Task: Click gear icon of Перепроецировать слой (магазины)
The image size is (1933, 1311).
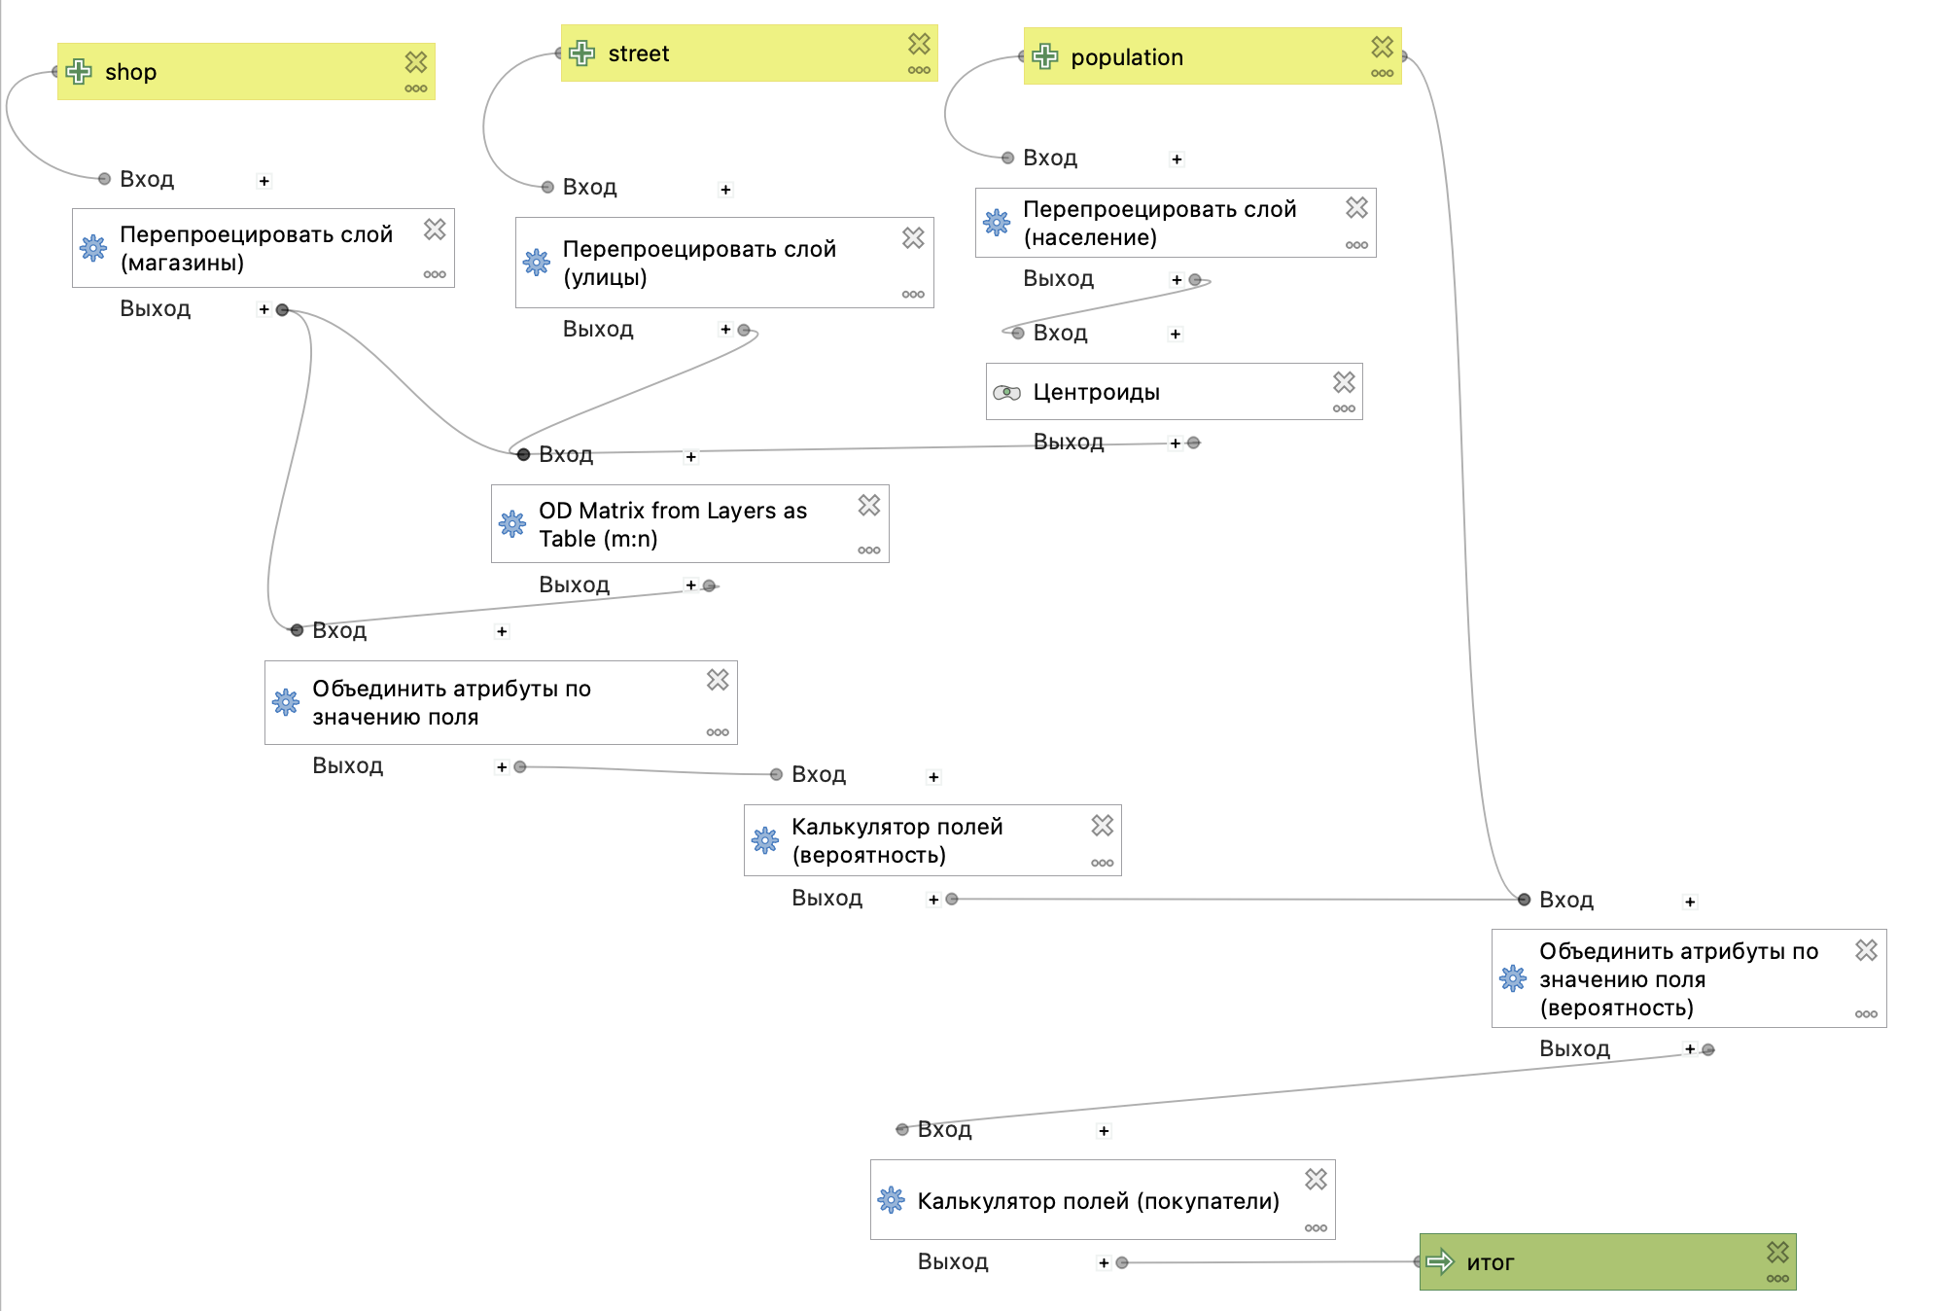Action: [93, 248]
